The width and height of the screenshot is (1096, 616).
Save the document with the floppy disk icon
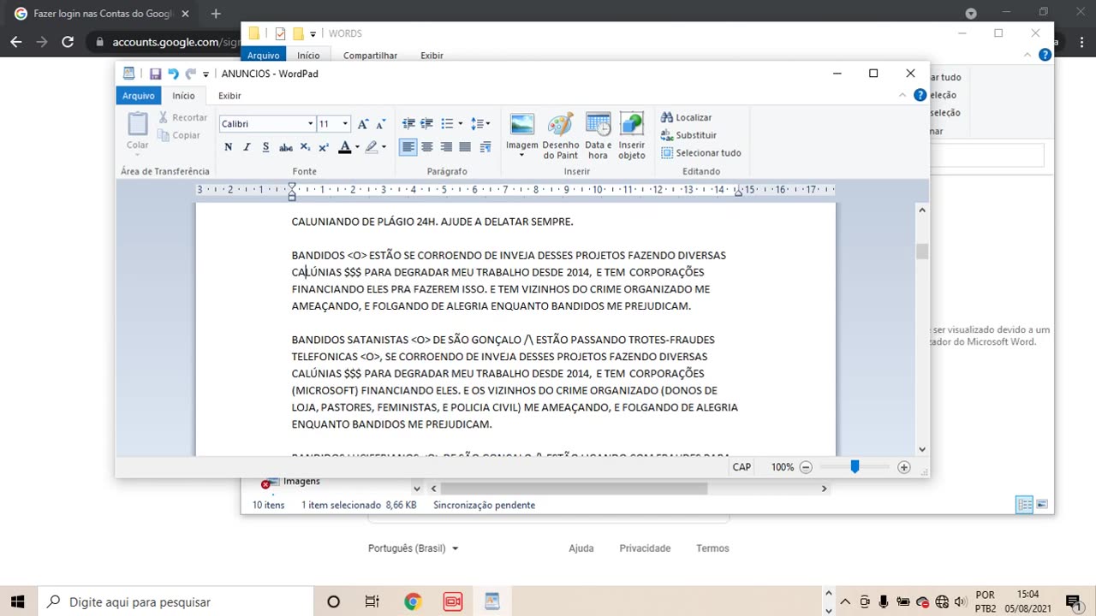pyautogui.click(x=155, y=74)
